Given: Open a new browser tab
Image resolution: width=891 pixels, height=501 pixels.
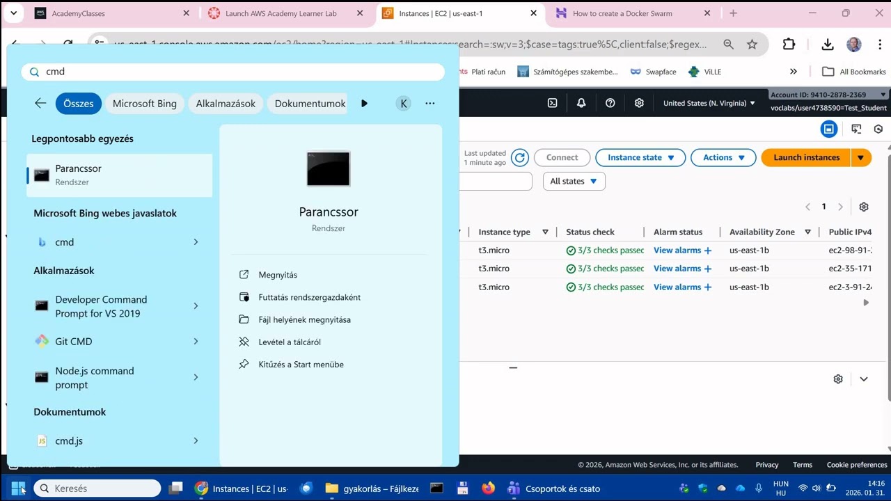Looking at the screenshot, I should (x=733, y=13).
